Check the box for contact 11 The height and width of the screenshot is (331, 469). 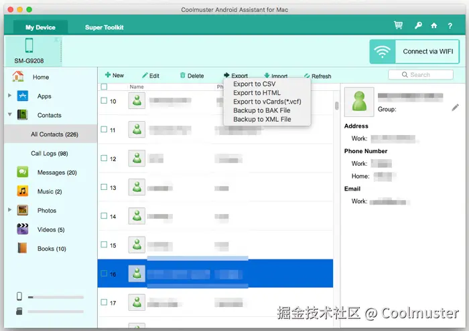104,129
